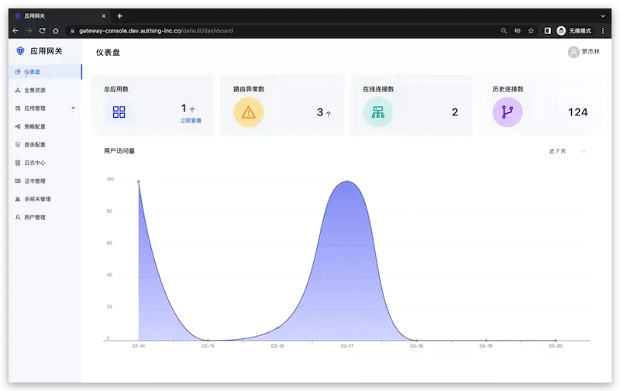Open the 全景资源 sidebar item
Screen dimensions: 620x391
pyautogui.click(x=45, y=90)
